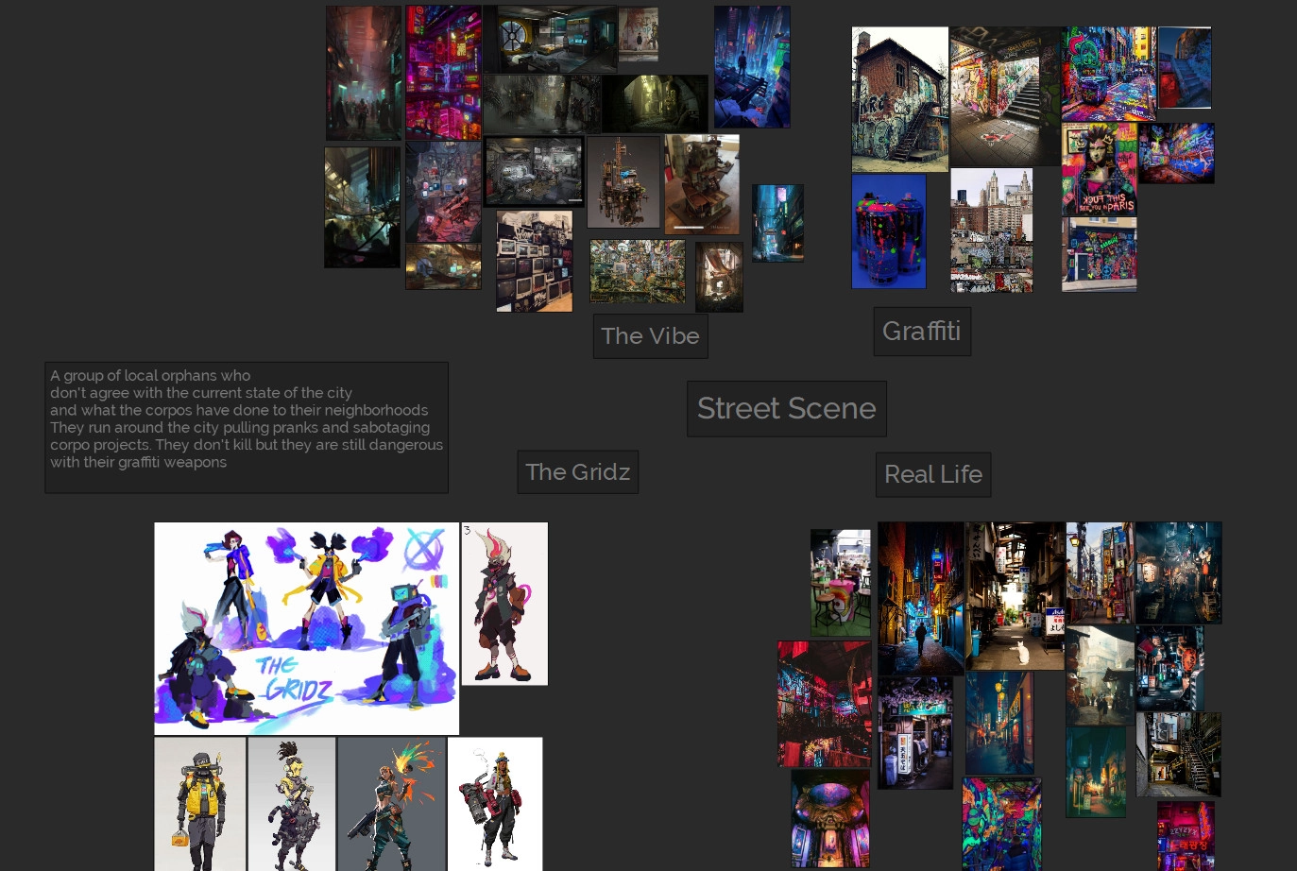Click the wall of stacked monitors image

coord(534,261)
